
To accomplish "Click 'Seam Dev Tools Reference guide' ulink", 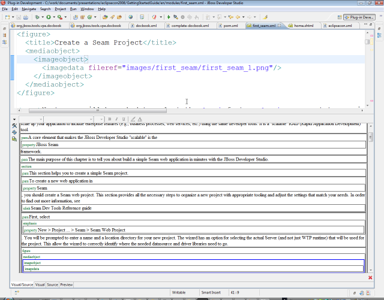I will tap(61, 208).
